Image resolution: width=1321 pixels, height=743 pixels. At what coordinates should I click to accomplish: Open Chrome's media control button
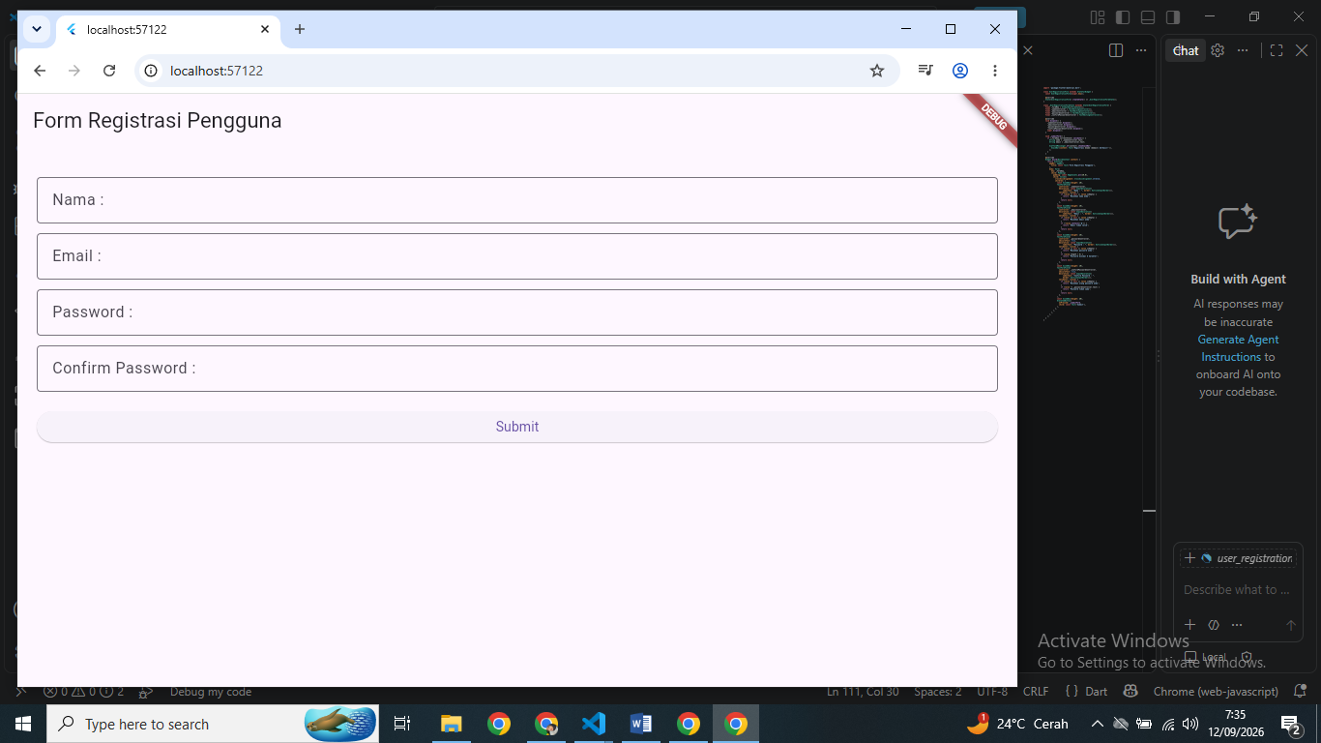click(925, 71)
